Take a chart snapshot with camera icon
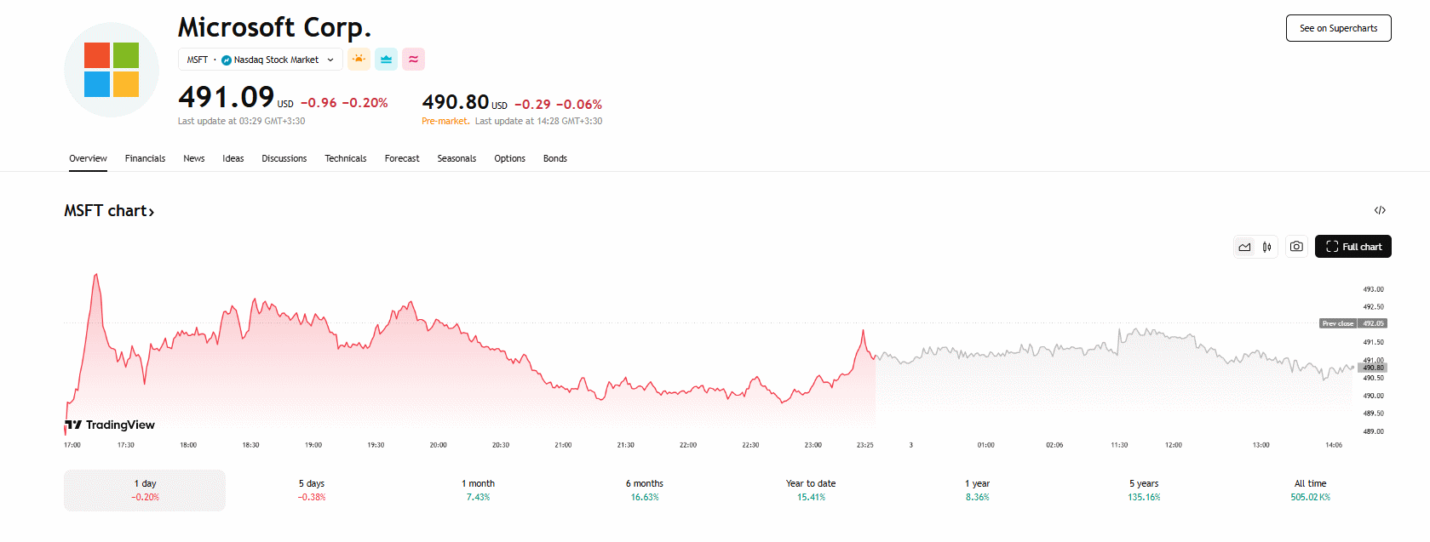 pos(1296,247)
